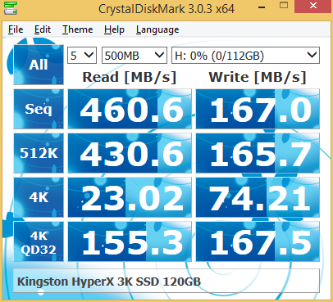Select the 4K read result 23.02

[x=130, y=197]
